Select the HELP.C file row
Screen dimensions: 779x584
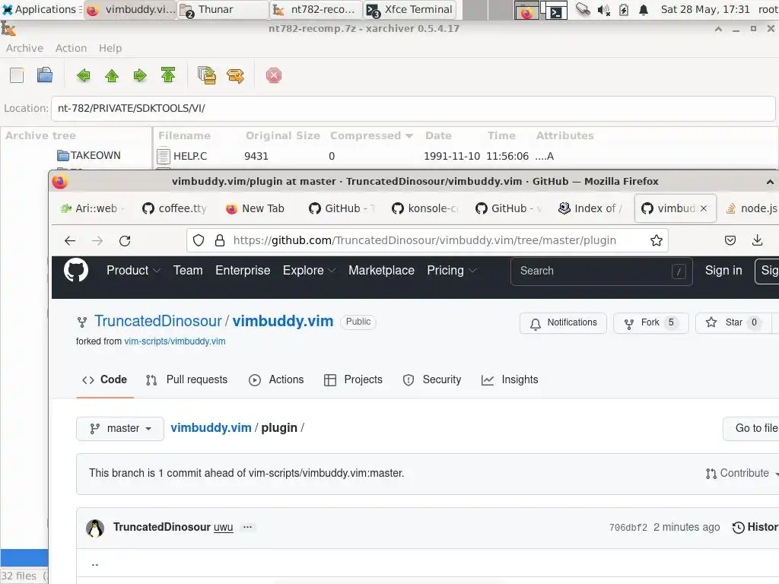tap(465, 156)
